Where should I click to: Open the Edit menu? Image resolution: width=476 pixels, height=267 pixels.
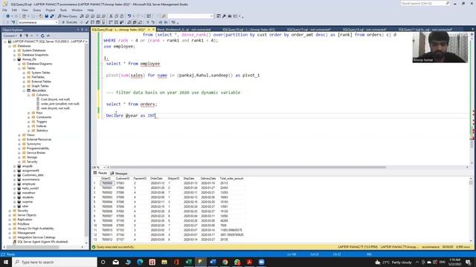[x=14, y=10]
